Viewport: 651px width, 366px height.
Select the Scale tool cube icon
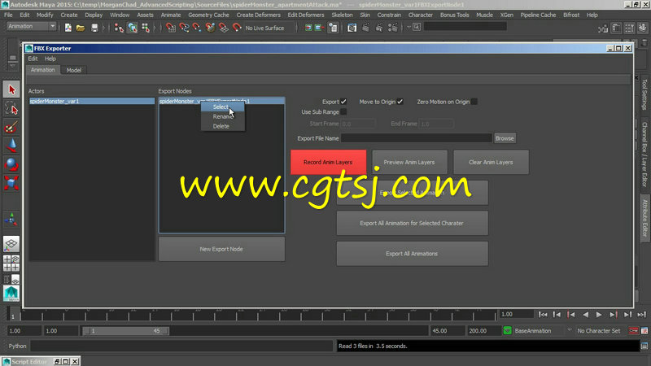(x=11, y=183)
